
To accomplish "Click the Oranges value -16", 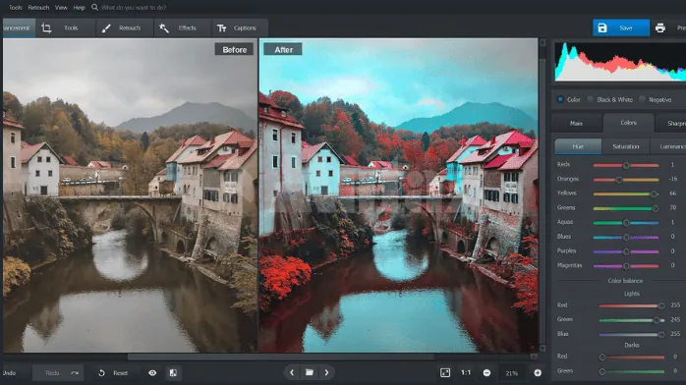I will [x=673, y=179].
